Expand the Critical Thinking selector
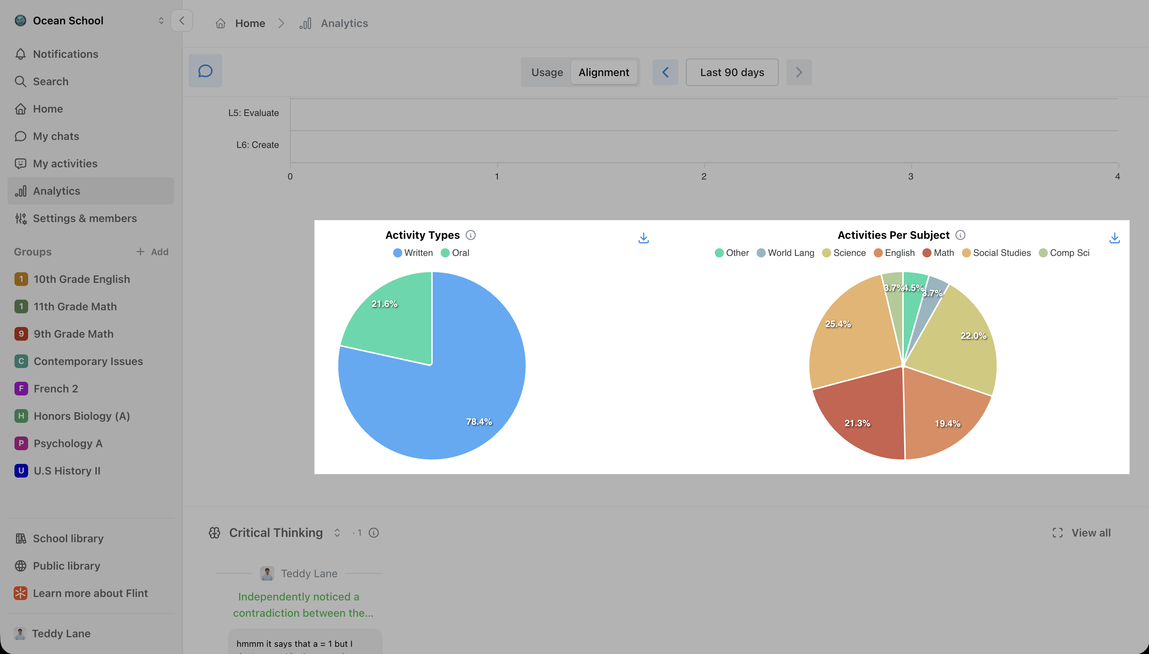1149x654 pixels. tap(337, 533)
